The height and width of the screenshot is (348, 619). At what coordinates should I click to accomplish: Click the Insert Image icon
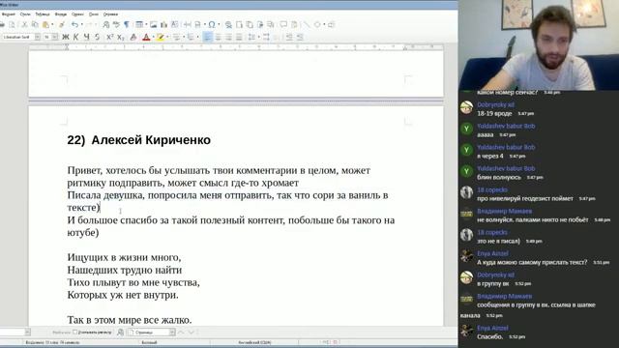tap(153, 24)
